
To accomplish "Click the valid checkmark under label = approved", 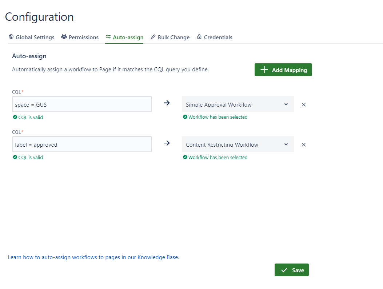I will [x=15, y=158].
